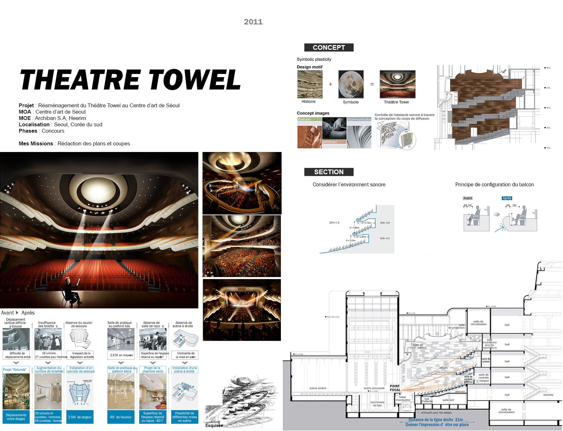Screen dimensions: 563x431
Task: Click 'Salle de pratique au plafond bas' caption
Action: point(120,324)
